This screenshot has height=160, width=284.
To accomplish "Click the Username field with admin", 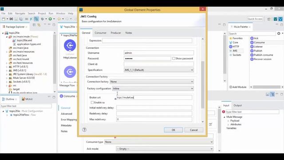I will pyautogui.click(x=159, y=53).
